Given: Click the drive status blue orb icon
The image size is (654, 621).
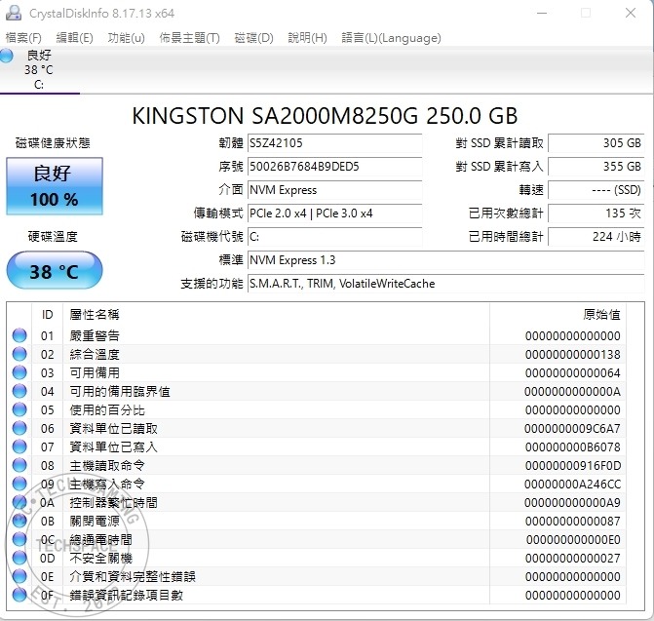Looking at the screenshot, I should 7,56.
